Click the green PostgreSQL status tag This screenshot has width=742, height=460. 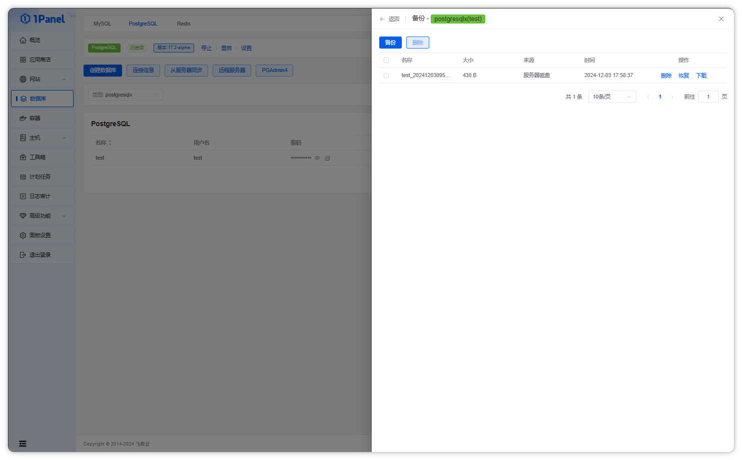(104, 48)
